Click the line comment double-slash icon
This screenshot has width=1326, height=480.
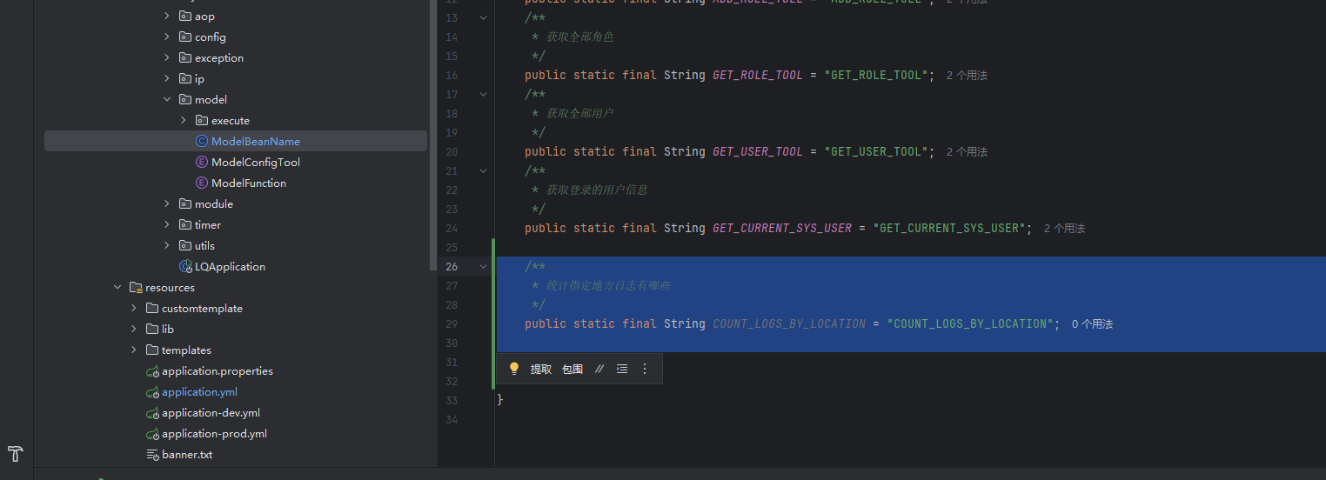pyautogui.click(x=599, y=369)
